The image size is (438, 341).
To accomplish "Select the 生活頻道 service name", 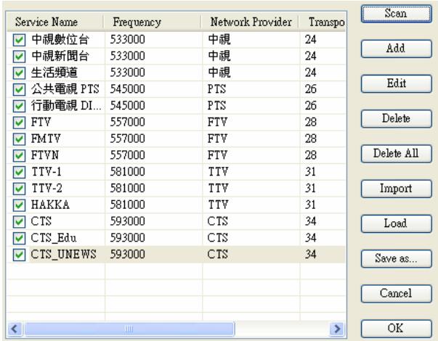I will coord(54,73).
